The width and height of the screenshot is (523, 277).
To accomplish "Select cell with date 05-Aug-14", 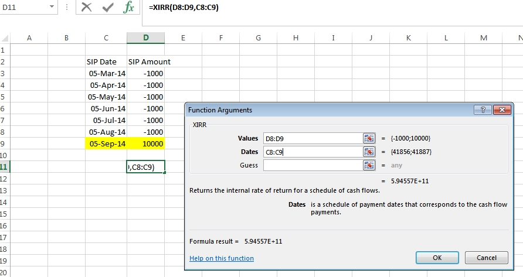I will [x=106, y=132].
